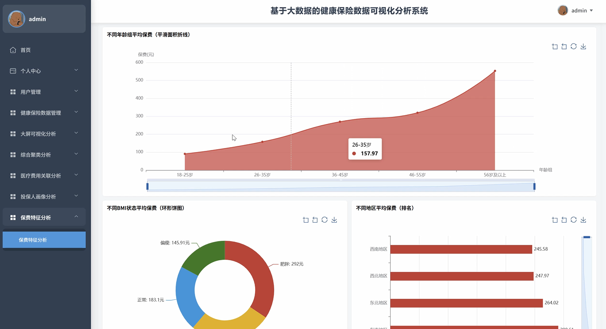Click the 投保人画像分析 grid icon

coord(13,196)
